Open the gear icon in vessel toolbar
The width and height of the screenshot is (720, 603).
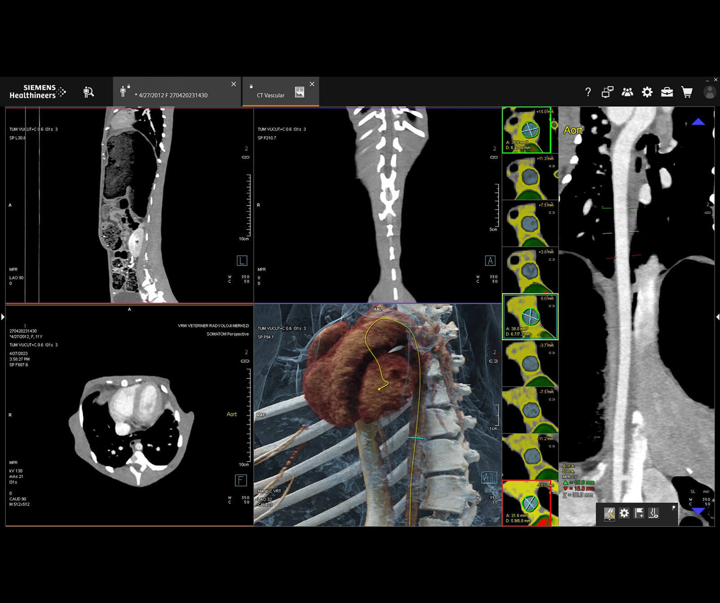point(624,513)
